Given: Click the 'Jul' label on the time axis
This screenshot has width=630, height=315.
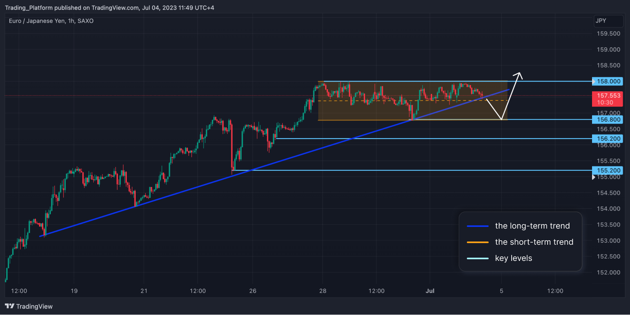Looking at the screenshot, I should (430, 291).
